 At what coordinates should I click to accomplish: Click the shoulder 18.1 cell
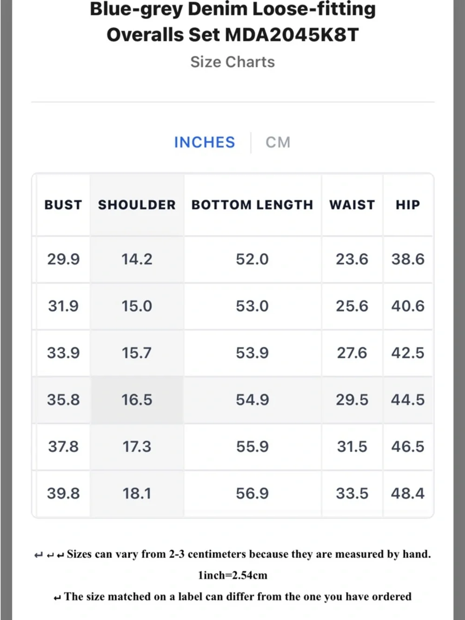click(137, 493)
